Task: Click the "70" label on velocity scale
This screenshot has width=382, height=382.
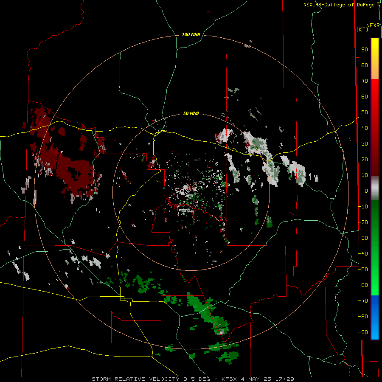Action: tap(365, 81)
